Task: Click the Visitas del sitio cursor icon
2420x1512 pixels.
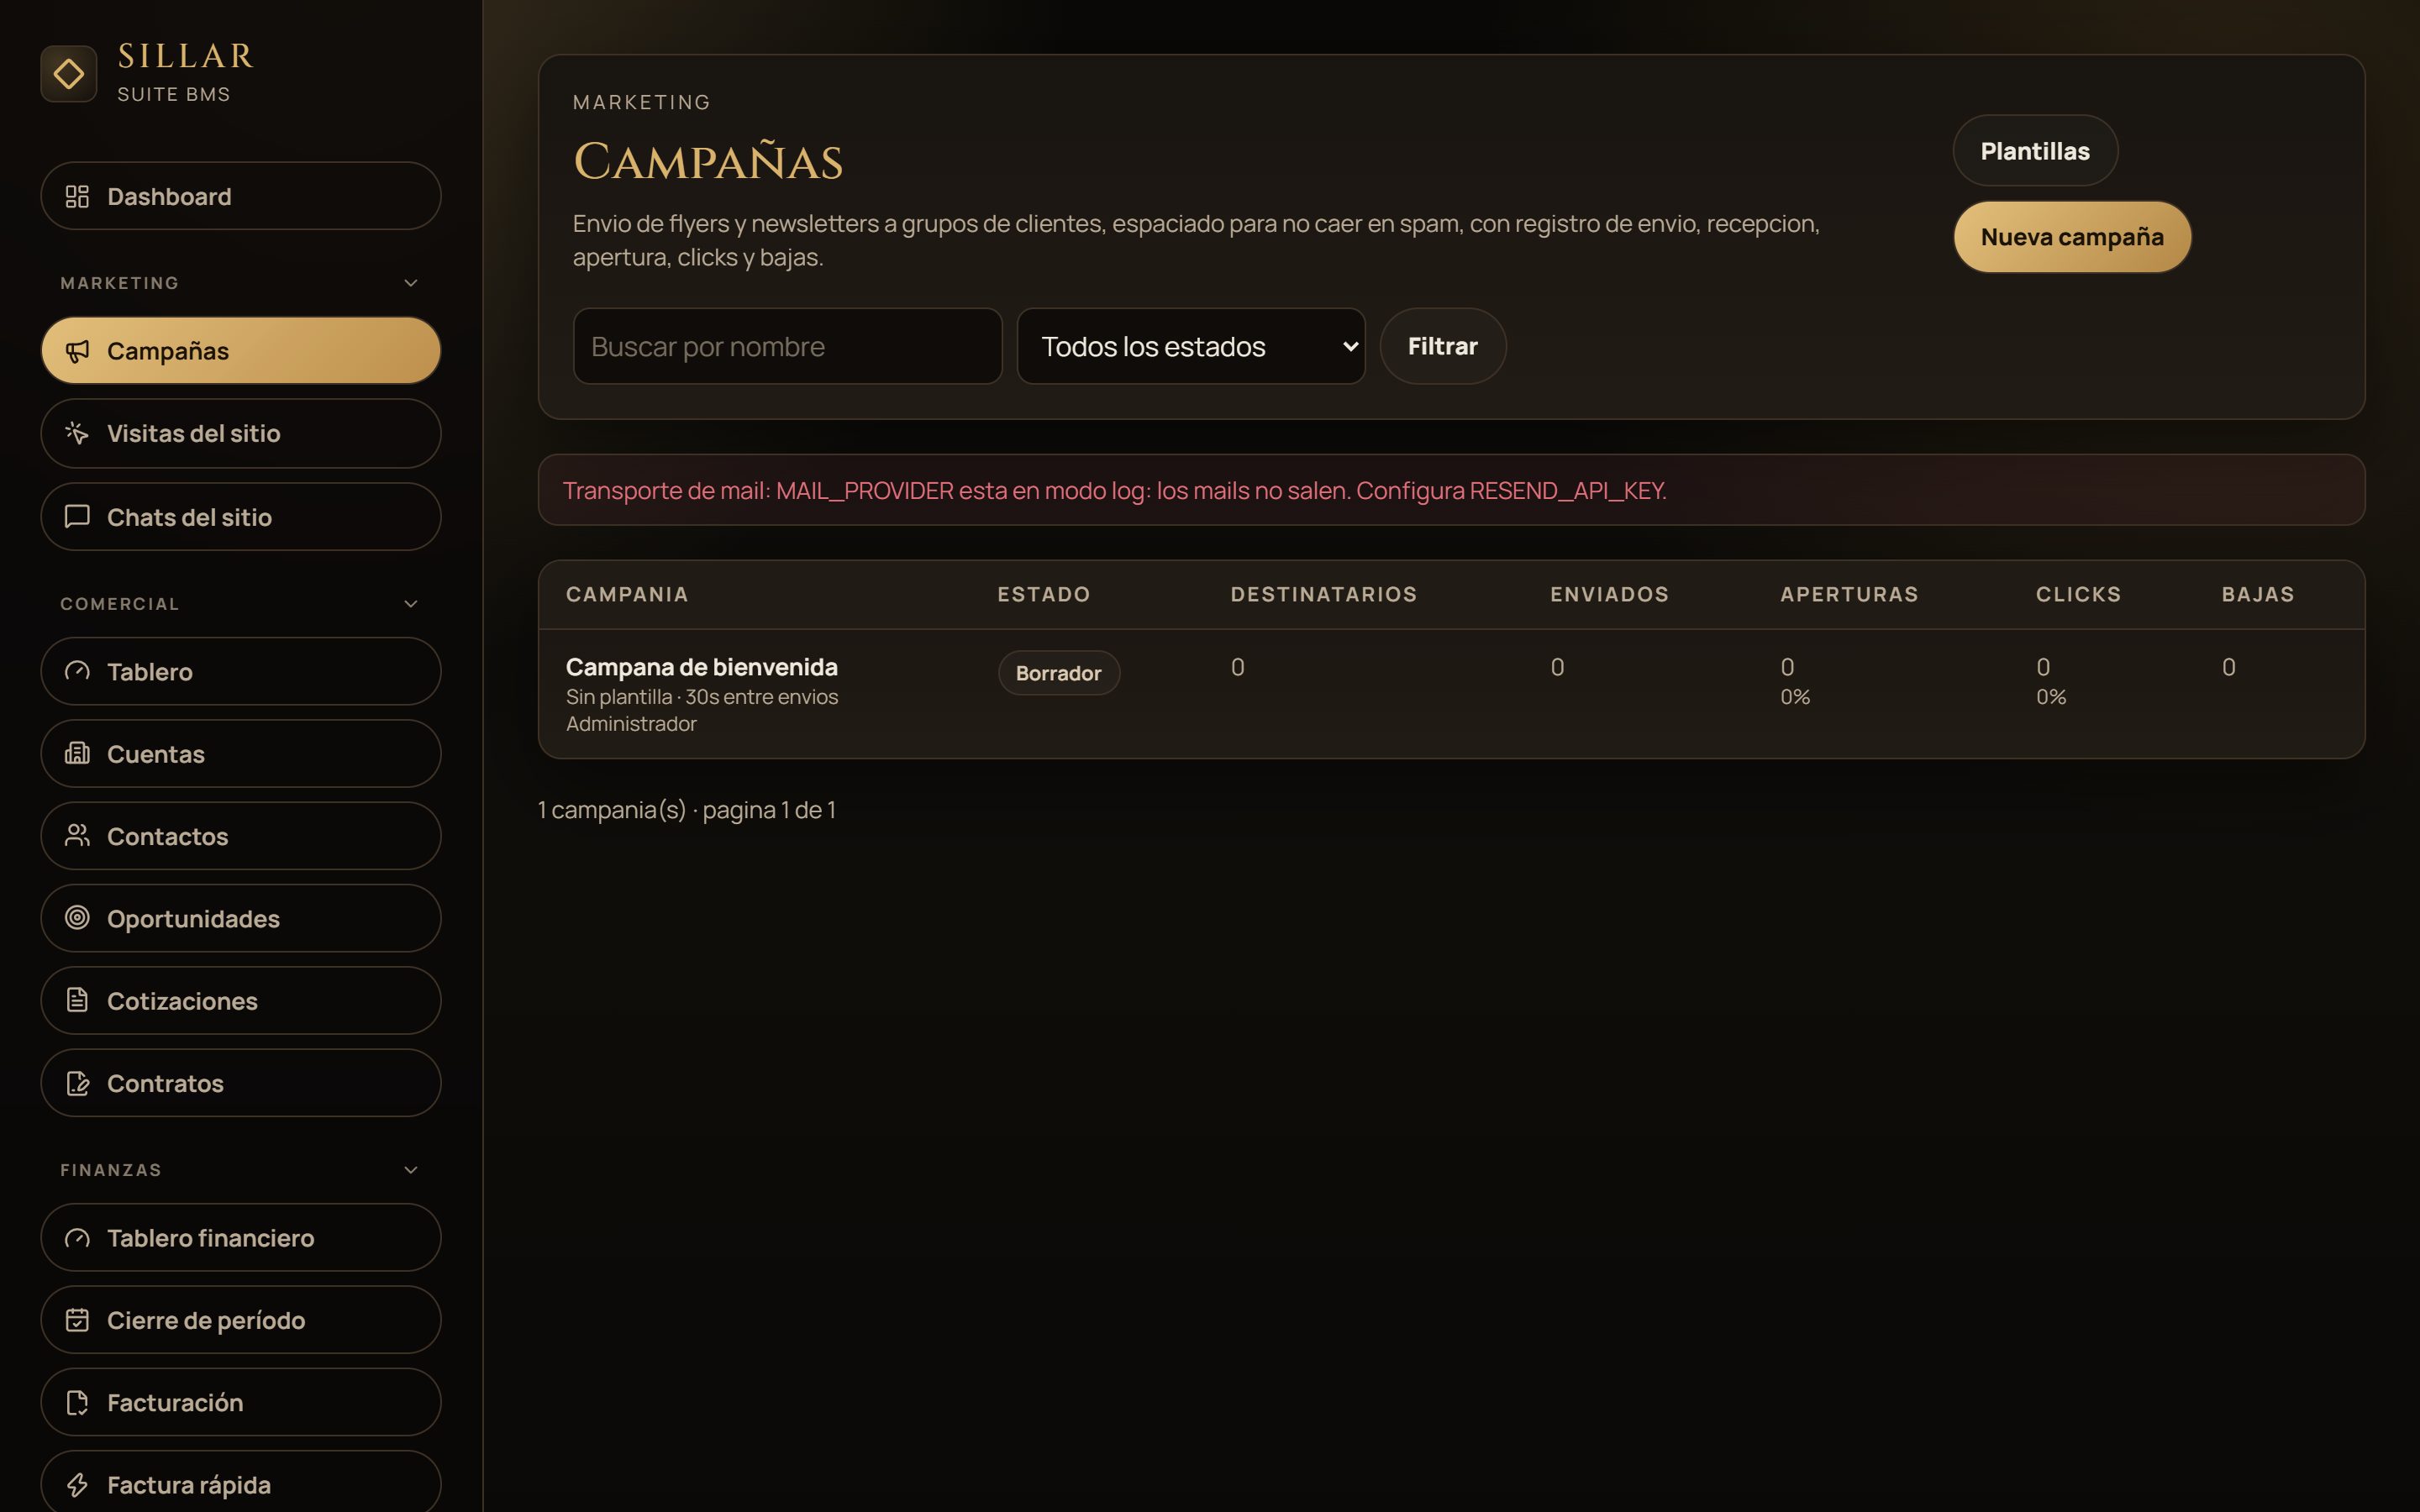Action: [x=77, y=433]
